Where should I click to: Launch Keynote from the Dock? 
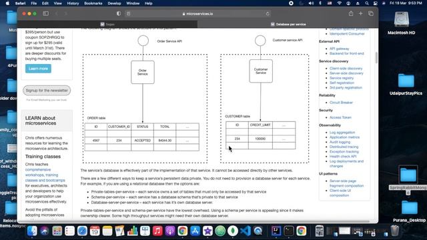click(x=145, y=231)
